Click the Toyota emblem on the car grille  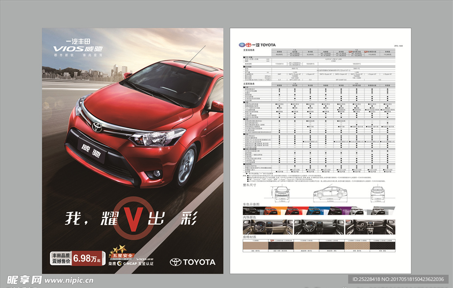click(x=97, y=127)
